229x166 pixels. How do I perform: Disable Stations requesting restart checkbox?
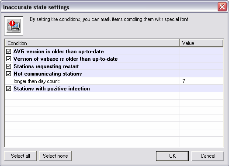pos(8,66)
